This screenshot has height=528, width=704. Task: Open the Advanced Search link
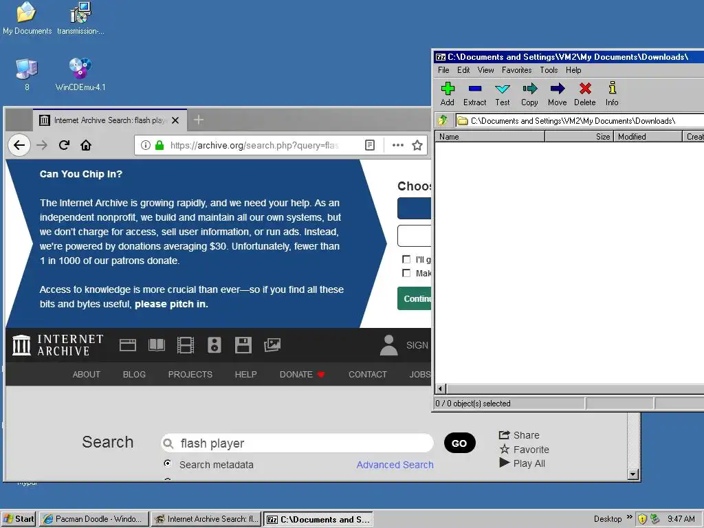tap(395, 465)
